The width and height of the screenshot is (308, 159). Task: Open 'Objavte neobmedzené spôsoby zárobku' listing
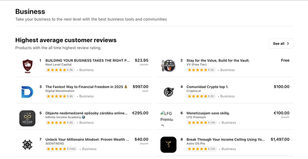[86, 113]
